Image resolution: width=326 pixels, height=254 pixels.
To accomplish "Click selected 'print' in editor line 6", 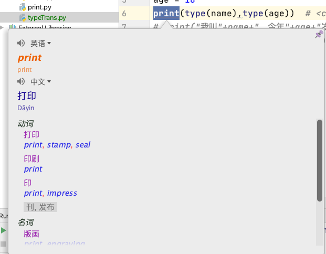I will coord(166,13).
